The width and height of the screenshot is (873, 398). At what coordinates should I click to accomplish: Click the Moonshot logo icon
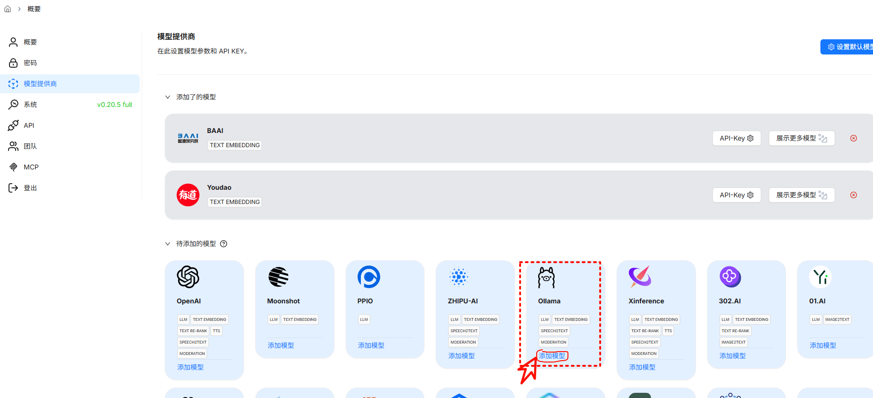point(279,277)
